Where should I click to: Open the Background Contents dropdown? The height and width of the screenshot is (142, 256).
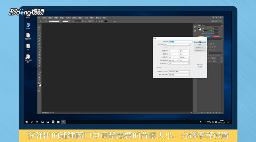pos(179,64)
